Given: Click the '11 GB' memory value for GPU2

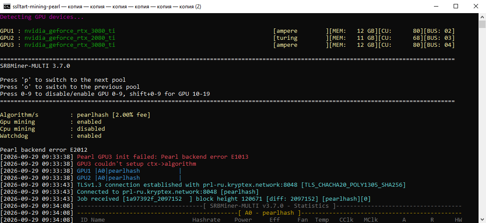Looking at the screenshot, I should point(365,38).
